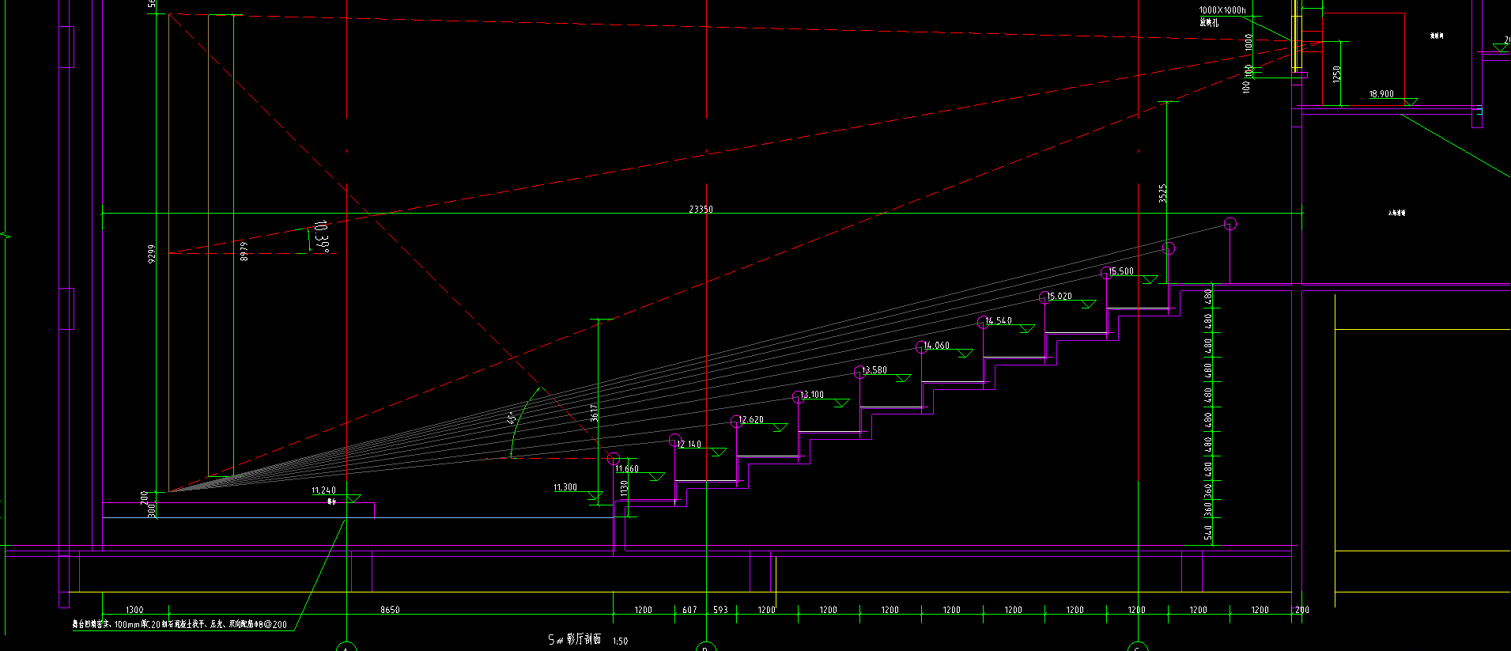This screenshot has height=651, width=1511.
Task: Click the magenta sightline circle at 15.500
Action: (x=1106, y=274)
